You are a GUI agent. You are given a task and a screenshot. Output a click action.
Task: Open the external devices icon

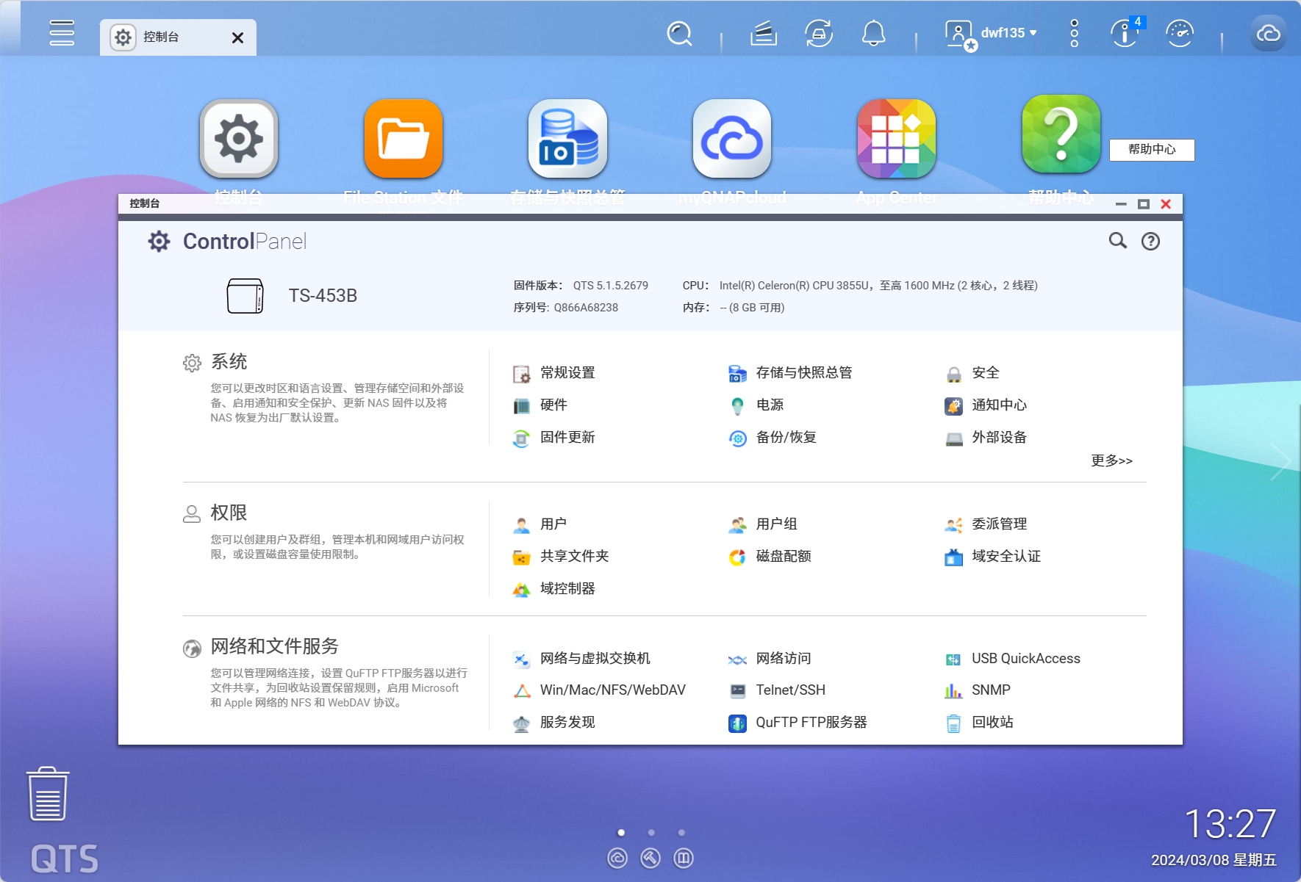819,34
